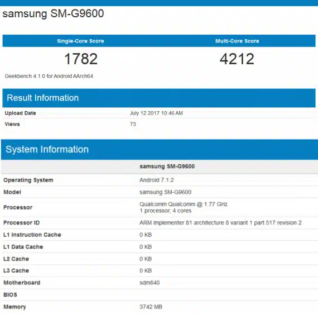318x314 pixels.
Task: Click the Model row value
Action: (166, 192)
